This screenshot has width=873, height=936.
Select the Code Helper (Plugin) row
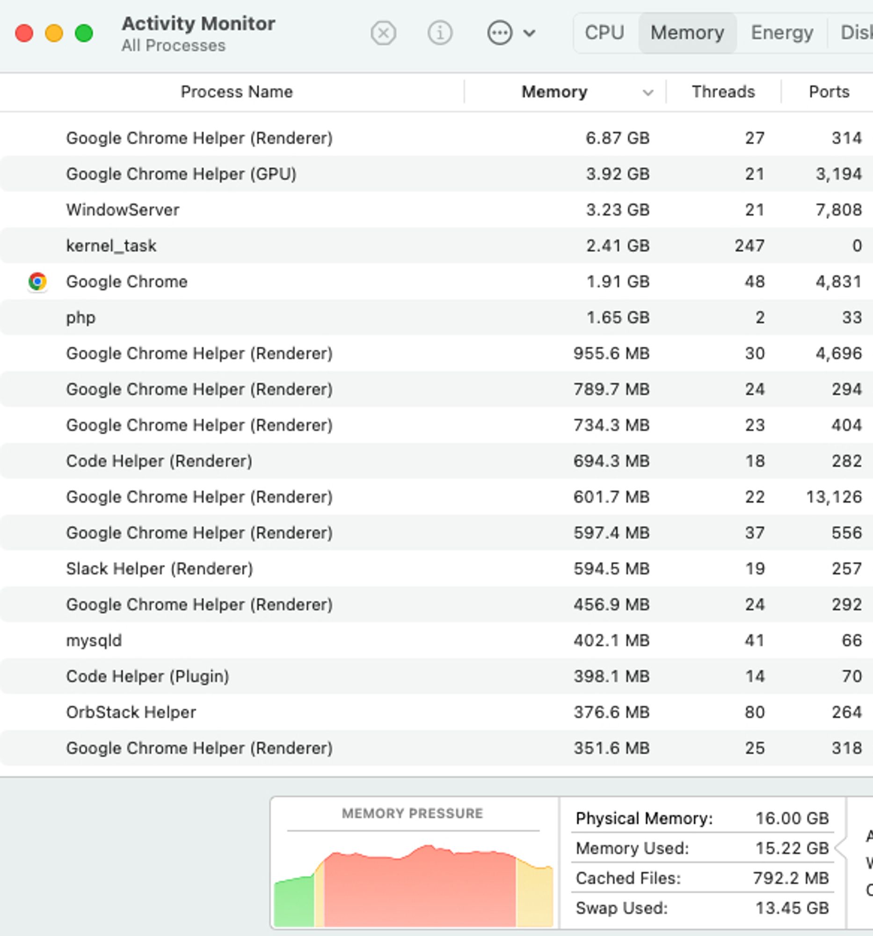coord(436,676)
